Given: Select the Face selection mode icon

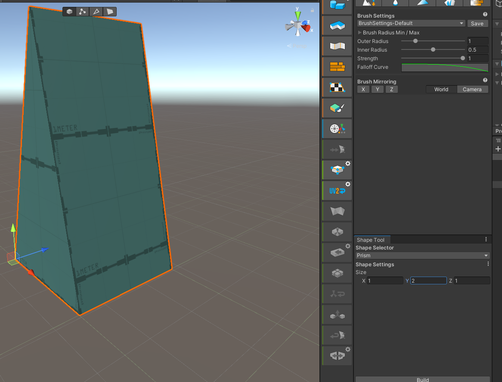Looking at the screenshot, I should (110, 12).
